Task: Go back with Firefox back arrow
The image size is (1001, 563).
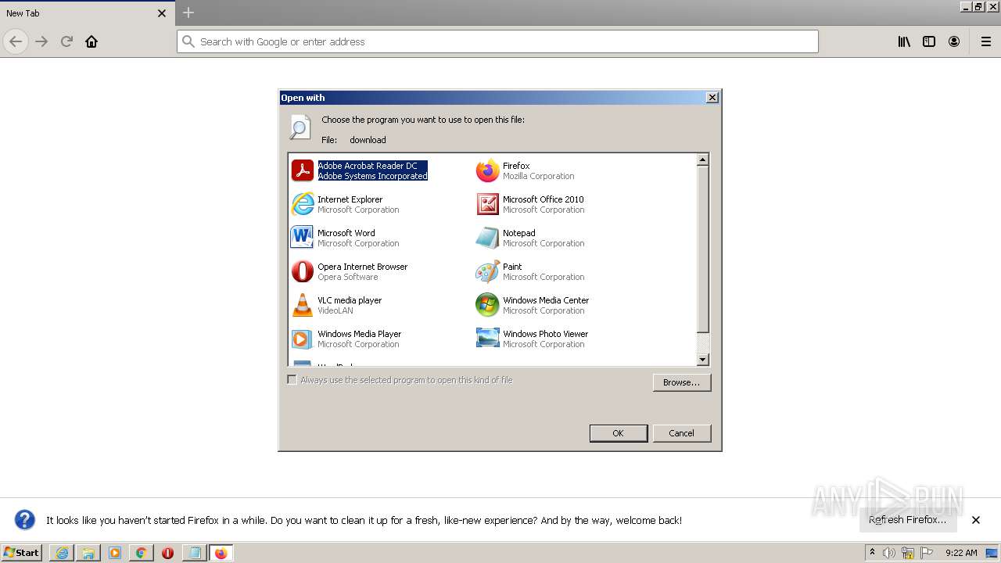Action: (16, 41)
